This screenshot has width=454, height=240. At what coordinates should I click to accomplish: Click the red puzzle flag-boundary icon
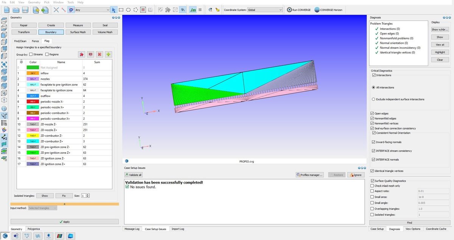pyautogui.click(x=81, y=55)
